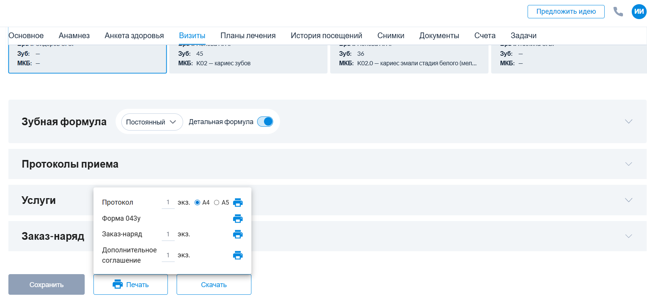Open the Анамнез tab
The height and width of the screenshot is (302, 647).
(74, 36)
